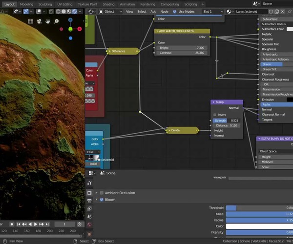Expand the Divide node
The image size is (293, 244).
click(169, 130)
